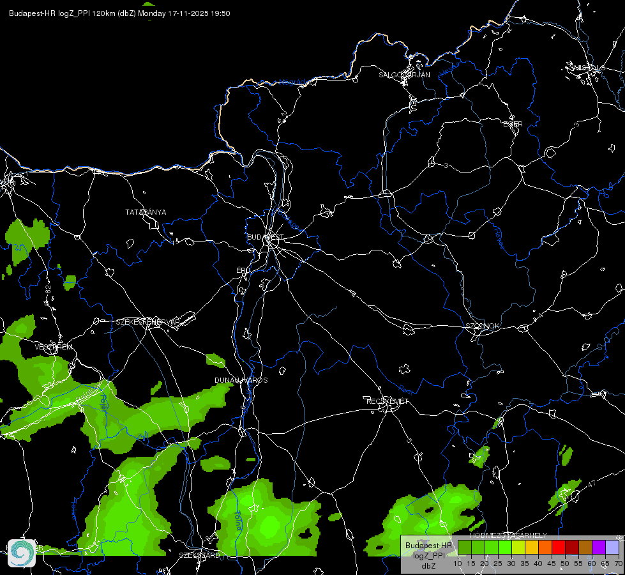Click the legend 'dbZ' unit text

point(429,566)
